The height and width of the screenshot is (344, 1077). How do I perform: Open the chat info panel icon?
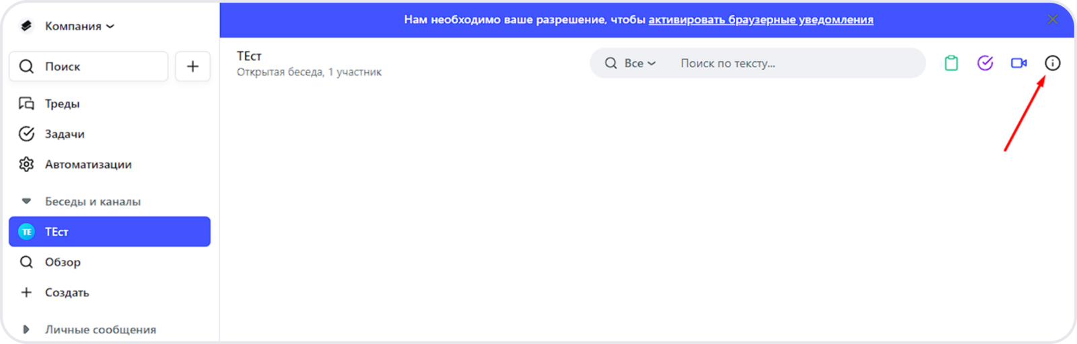1052,63
